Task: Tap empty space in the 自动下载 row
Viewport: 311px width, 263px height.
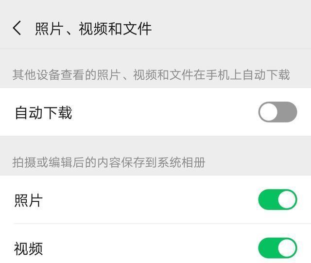Action: tap(165, 112)
